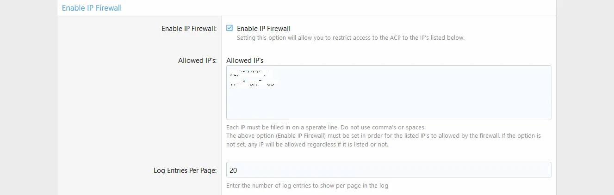Image resolution: width=614 pixels, height=195 pixels.
Task: Click the bottom-right corner of Allowed IP's textarea
Action: (548, 117)
